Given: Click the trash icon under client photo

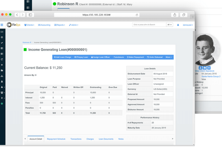Looking at the screenshot, I should click(x=209, y=68).
